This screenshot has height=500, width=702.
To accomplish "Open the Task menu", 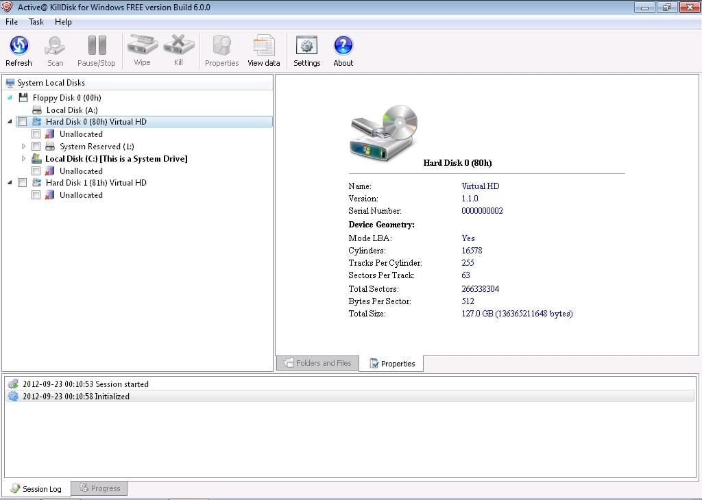I will point(36,22).
